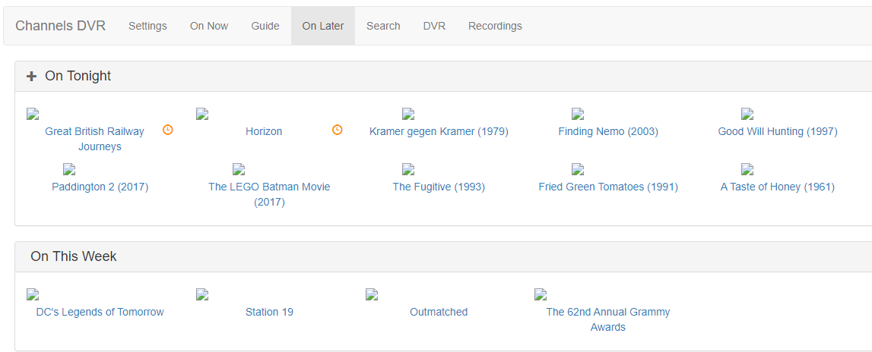Image resolution: width=872 pixels, height=352 pixels.
Task: Open Fried Green Tomatoes (1991) link
Action: [x=608, y=187]
